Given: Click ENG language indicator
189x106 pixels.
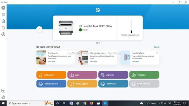Looking at the screenshot, I should pos(169,103).
